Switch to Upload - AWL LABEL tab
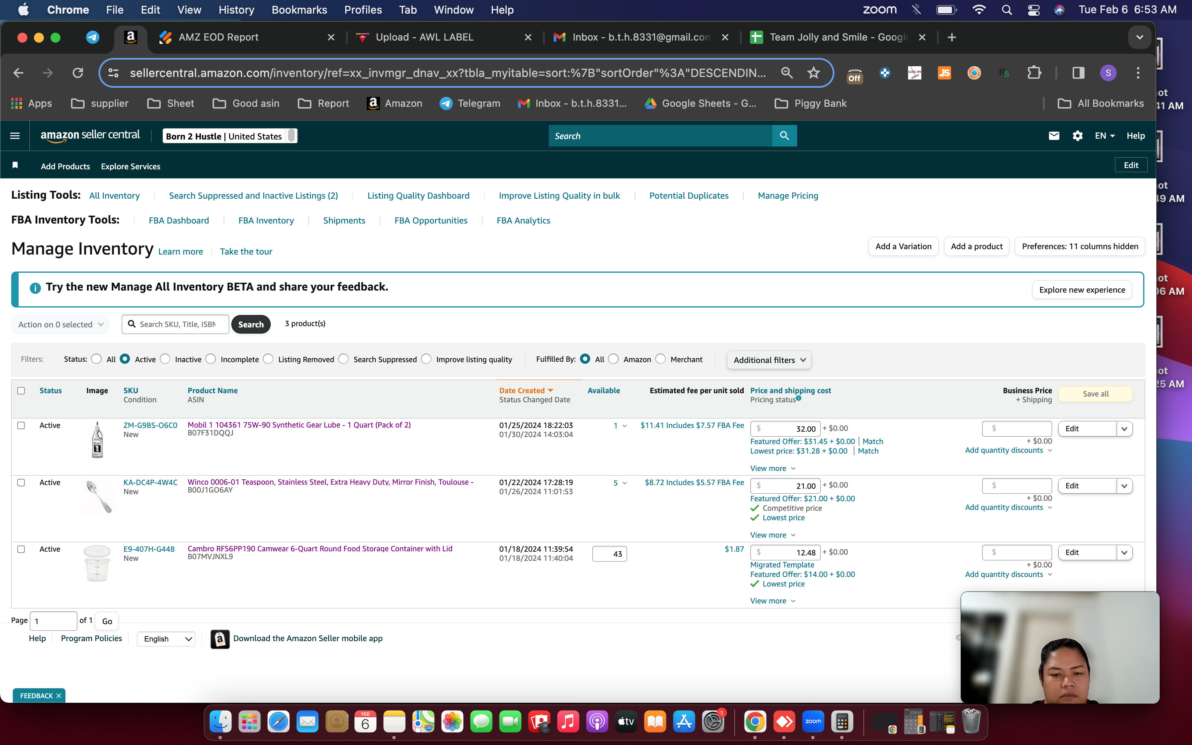Screen dimensions: 1192x745 click(443, 37)
